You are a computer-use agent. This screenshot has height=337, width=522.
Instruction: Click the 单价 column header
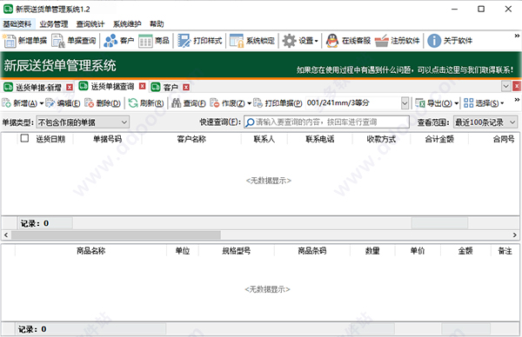(418, 251)
